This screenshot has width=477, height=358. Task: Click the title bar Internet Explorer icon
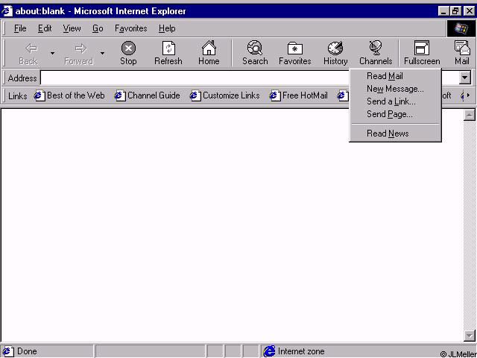click(7, 11)
